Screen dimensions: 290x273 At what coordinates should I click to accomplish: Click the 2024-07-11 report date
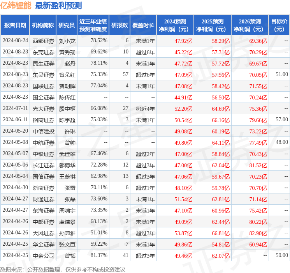15,108
